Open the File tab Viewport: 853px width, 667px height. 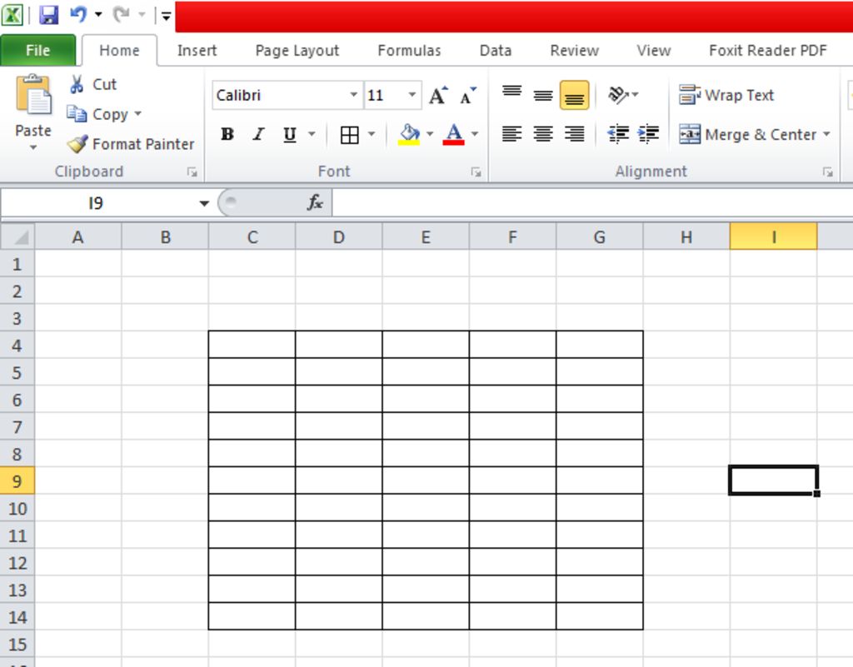pos(38,51)
